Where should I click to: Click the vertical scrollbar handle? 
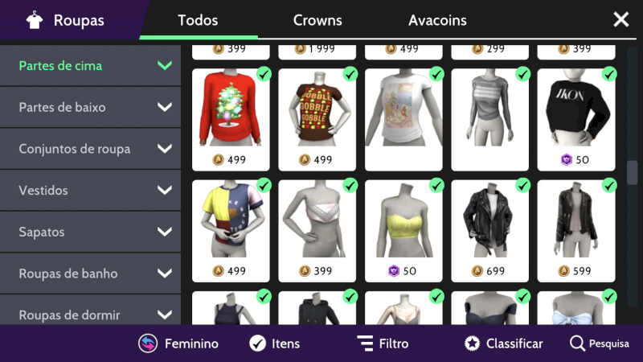[x=632, y=173]
